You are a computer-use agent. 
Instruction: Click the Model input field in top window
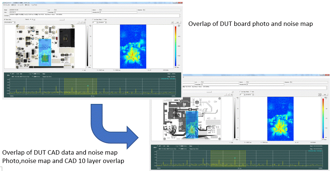pos(29,10)
